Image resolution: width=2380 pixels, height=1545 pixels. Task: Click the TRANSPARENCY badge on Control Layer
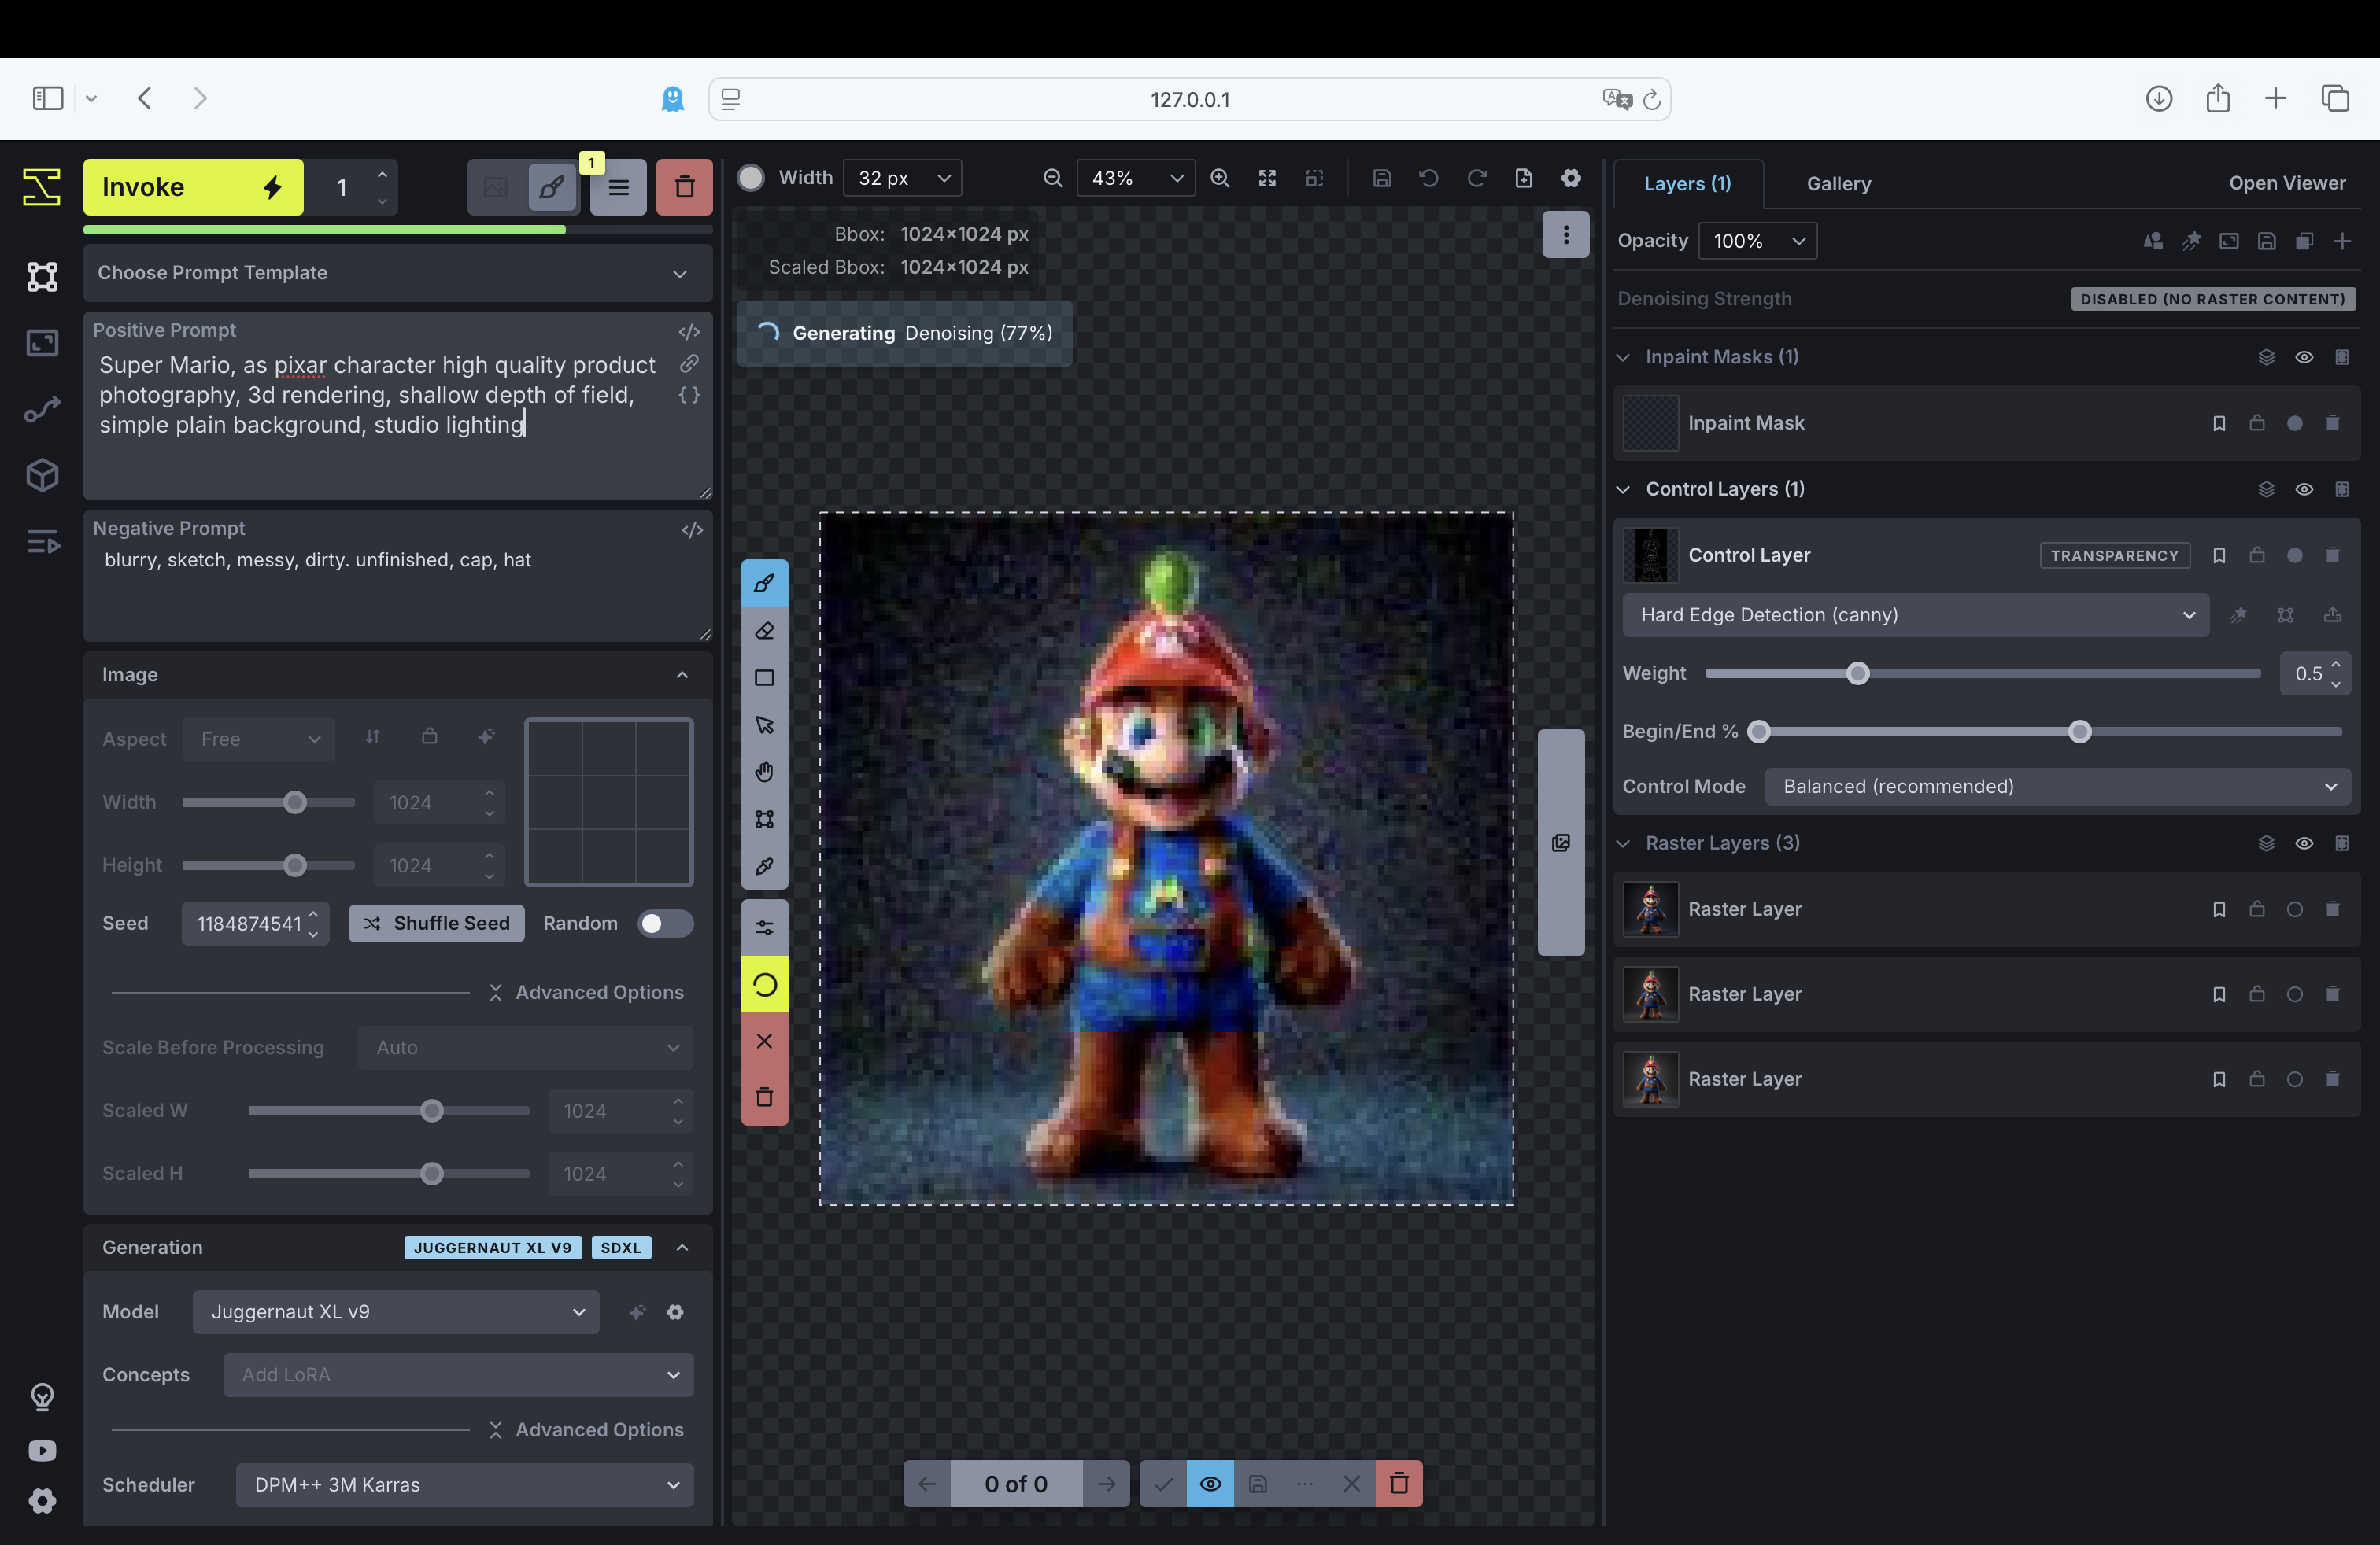tap(2114, 555)
